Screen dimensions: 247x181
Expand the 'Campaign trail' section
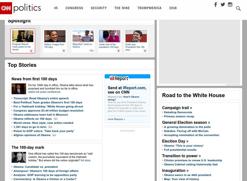pos(176,108)
